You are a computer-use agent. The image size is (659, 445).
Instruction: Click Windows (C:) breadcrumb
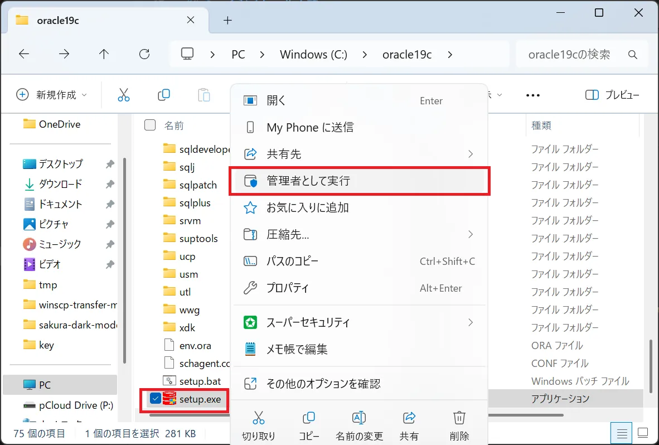pos(313,55)
